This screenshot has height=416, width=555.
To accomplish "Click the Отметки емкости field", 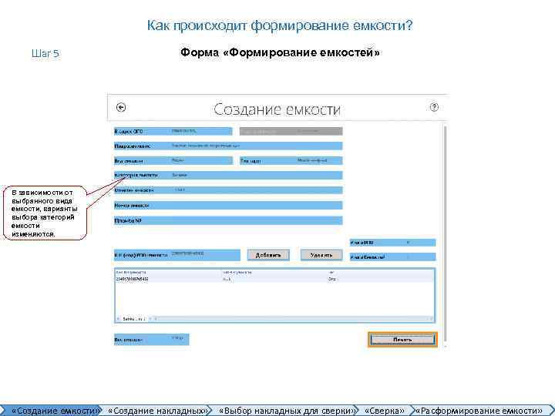I will [x=228, y=190].
